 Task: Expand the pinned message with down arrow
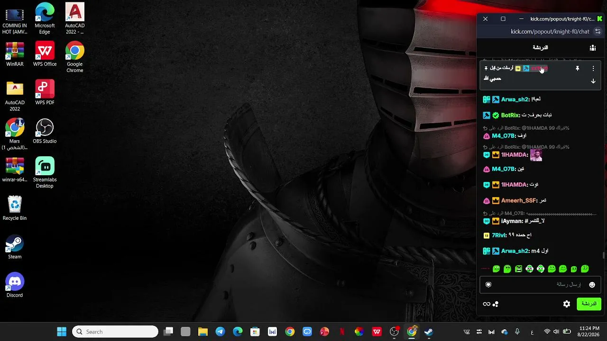click(x=593, y=81)
